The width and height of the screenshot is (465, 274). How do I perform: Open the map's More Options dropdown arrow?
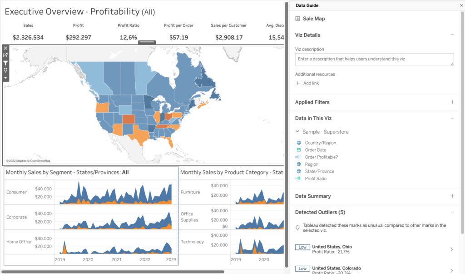pyautogui.click(x=5, y=78)
